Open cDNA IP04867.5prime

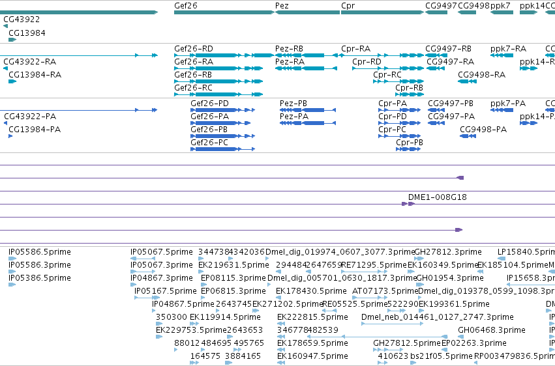point(183,304)
